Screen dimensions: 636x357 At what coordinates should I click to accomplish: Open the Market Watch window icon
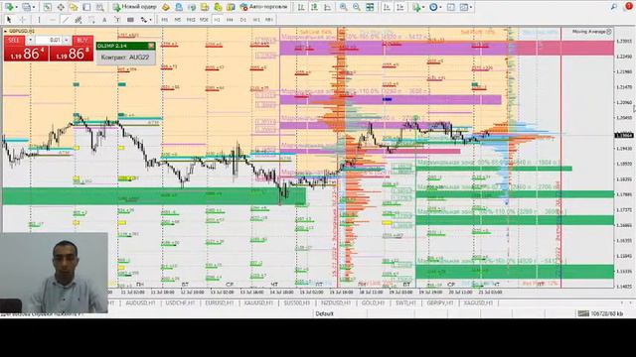[47, 7]
